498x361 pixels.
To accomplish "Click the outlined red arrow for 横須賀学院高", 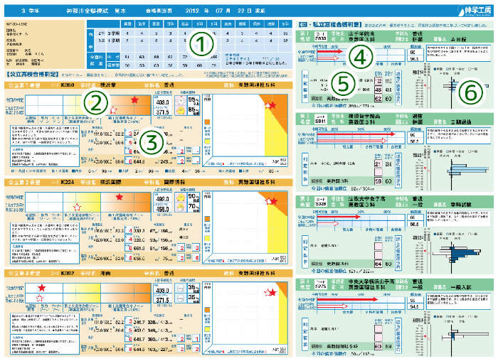I will click(x=352, y=140).
